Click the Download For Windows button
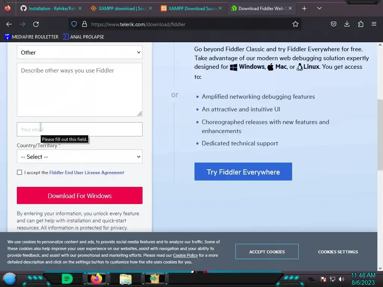 click(80, 195)
